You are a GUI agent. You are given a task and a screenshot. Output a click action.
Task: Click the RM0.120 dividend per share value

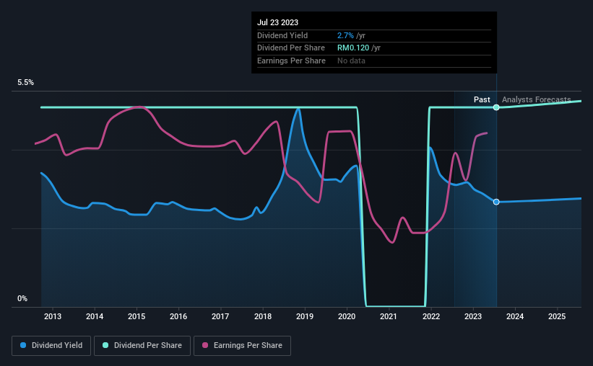(353, 48)
